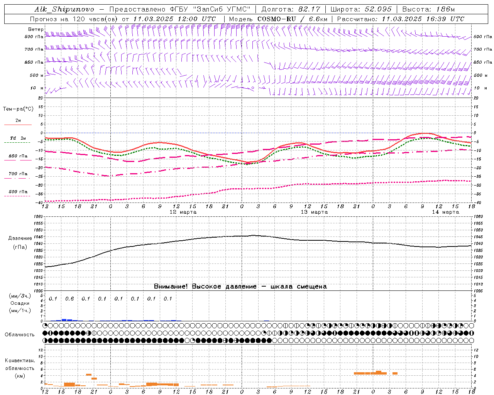Click the '500 м' wind level label on the left
The width and height of the screenshot is (494, 395).
coord(37,75)
